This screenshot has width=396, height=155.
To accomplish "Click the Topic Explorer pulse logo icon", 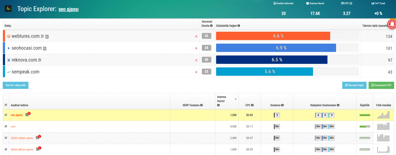I will pos(9,9).
